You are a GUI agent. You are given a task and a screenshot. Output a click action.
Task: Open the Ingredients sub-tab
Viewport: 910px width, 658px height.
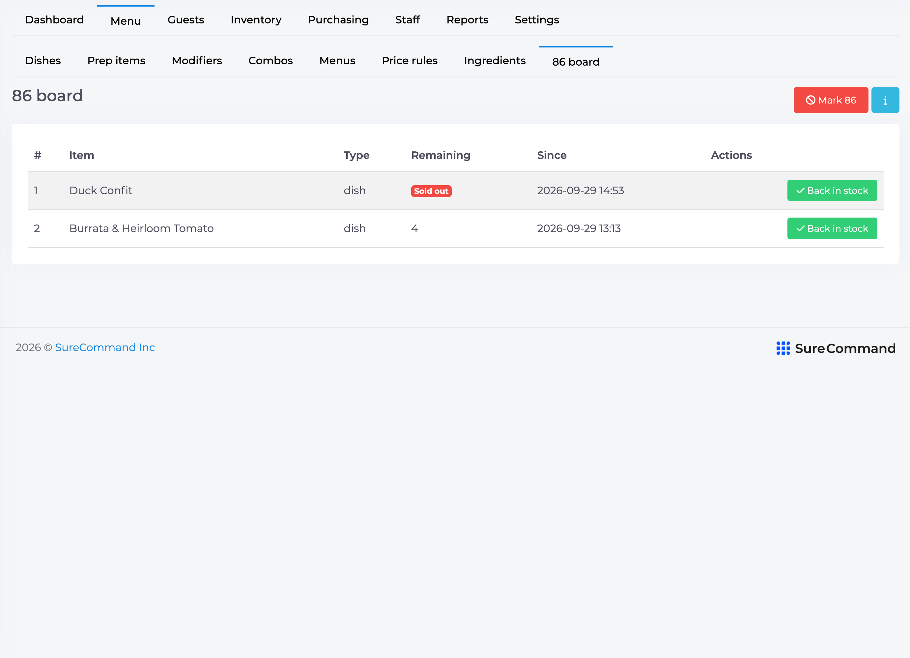495,61
